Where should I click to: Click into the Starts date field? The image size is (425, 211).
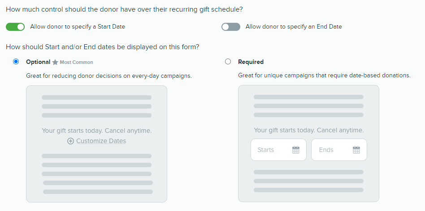pyautogui.click(x=271, y=150)
